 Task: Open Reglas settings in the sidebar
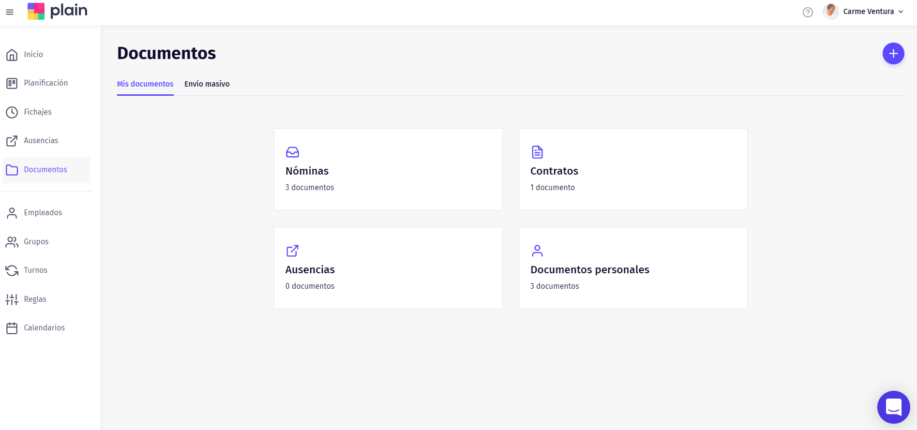[35, 299]
